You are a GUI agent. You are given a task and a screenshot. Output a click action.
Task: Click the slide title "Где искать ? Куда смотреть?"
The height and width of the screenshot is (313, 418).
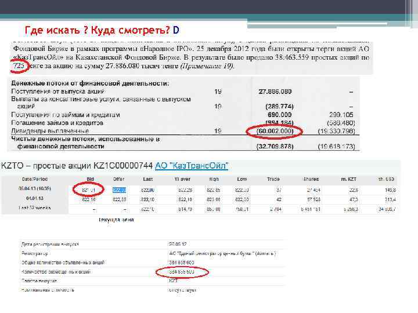(x=97, y=30)
